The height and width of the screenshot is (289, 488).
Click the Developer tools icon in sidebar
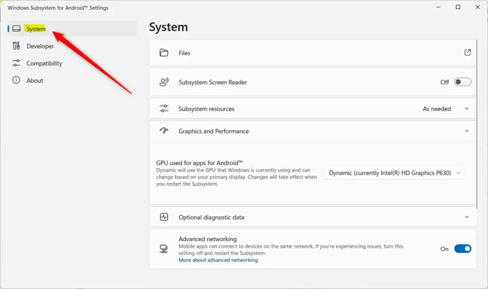click(x=16, y=46)
